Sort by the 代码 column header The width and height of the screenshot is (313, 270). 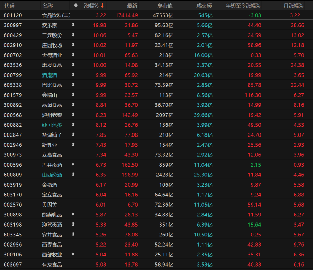(x=9, y=6)
